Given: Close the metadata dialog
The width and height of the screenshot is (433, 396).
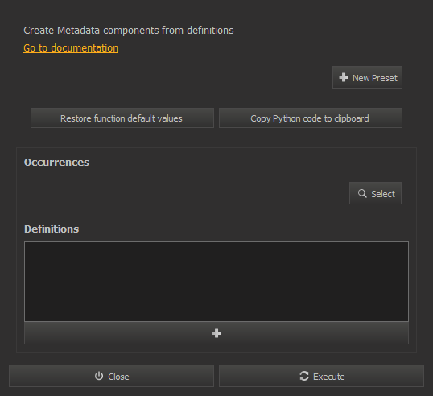Looking at the screenshot, I should (x=111, y=376).
